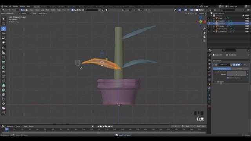Viewport: 251px width, 141px height.
Task: Switch perspective/orthographic grid icon
Action: tap(204, 41)
